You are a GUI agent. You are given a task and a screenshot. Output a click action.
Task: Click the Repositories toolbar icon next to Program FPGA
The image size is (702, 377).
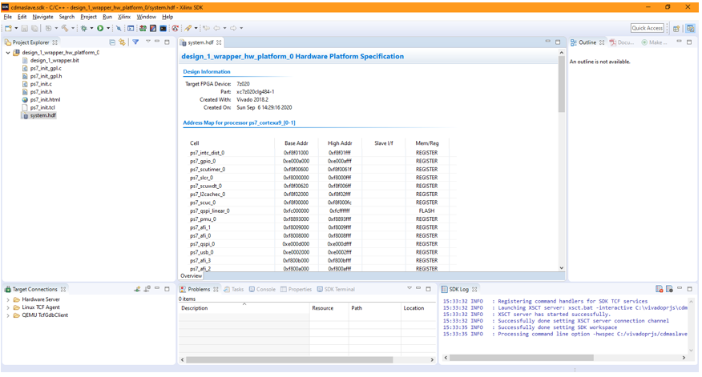point(153,28)
